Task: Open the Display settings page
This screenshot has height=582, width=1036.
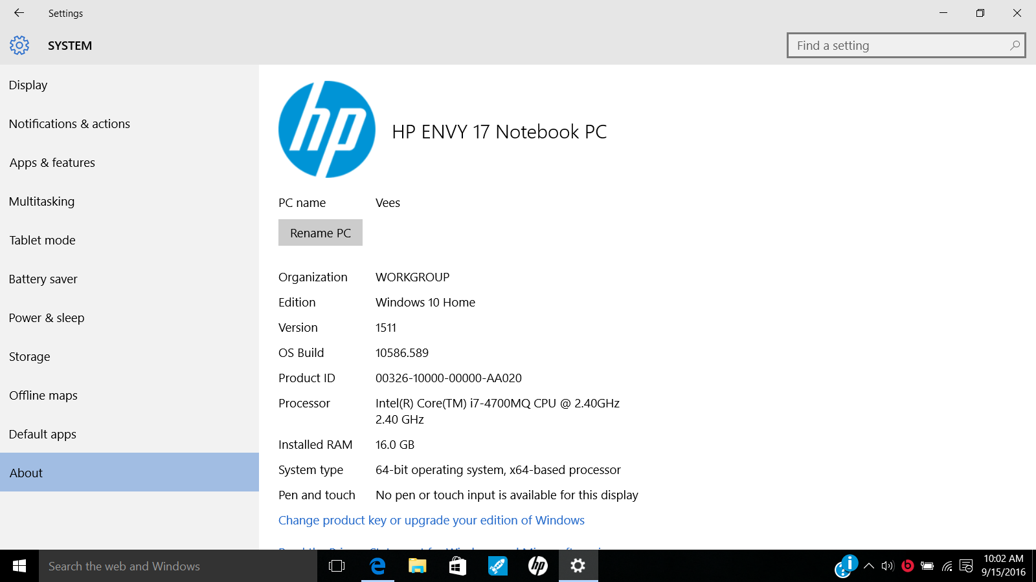Action: pyautogui.click(x=129, y=85)
